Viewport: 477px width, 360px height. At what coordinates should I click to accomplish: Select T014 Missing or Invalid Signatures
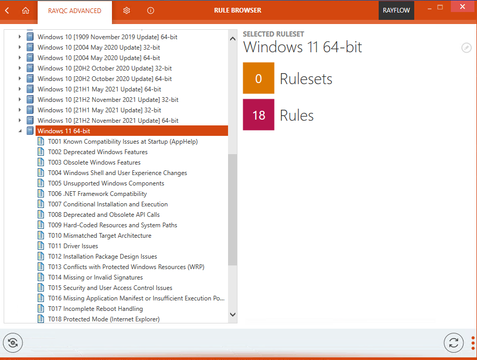(x=95, y=277)
